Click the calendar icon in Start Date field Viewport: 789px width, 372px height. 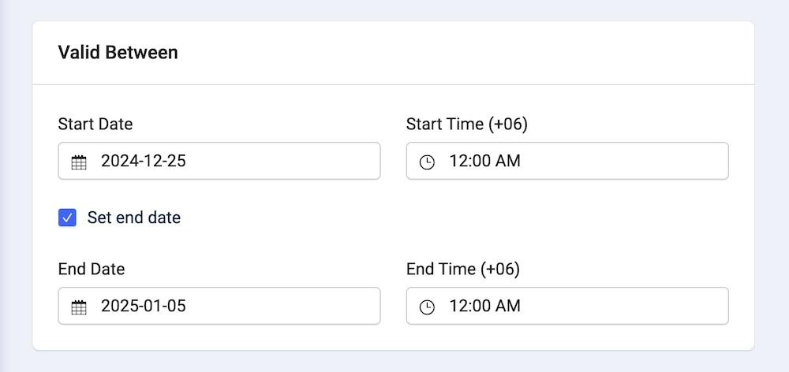79,162
